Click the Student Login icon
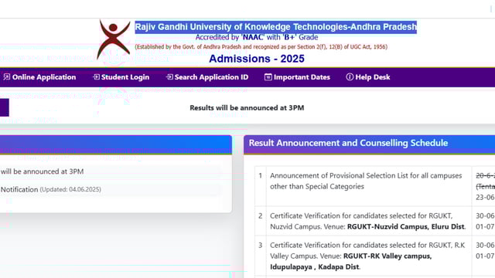Image resolution: width=495 pixels, height=278 pixels. pos(96,77)
